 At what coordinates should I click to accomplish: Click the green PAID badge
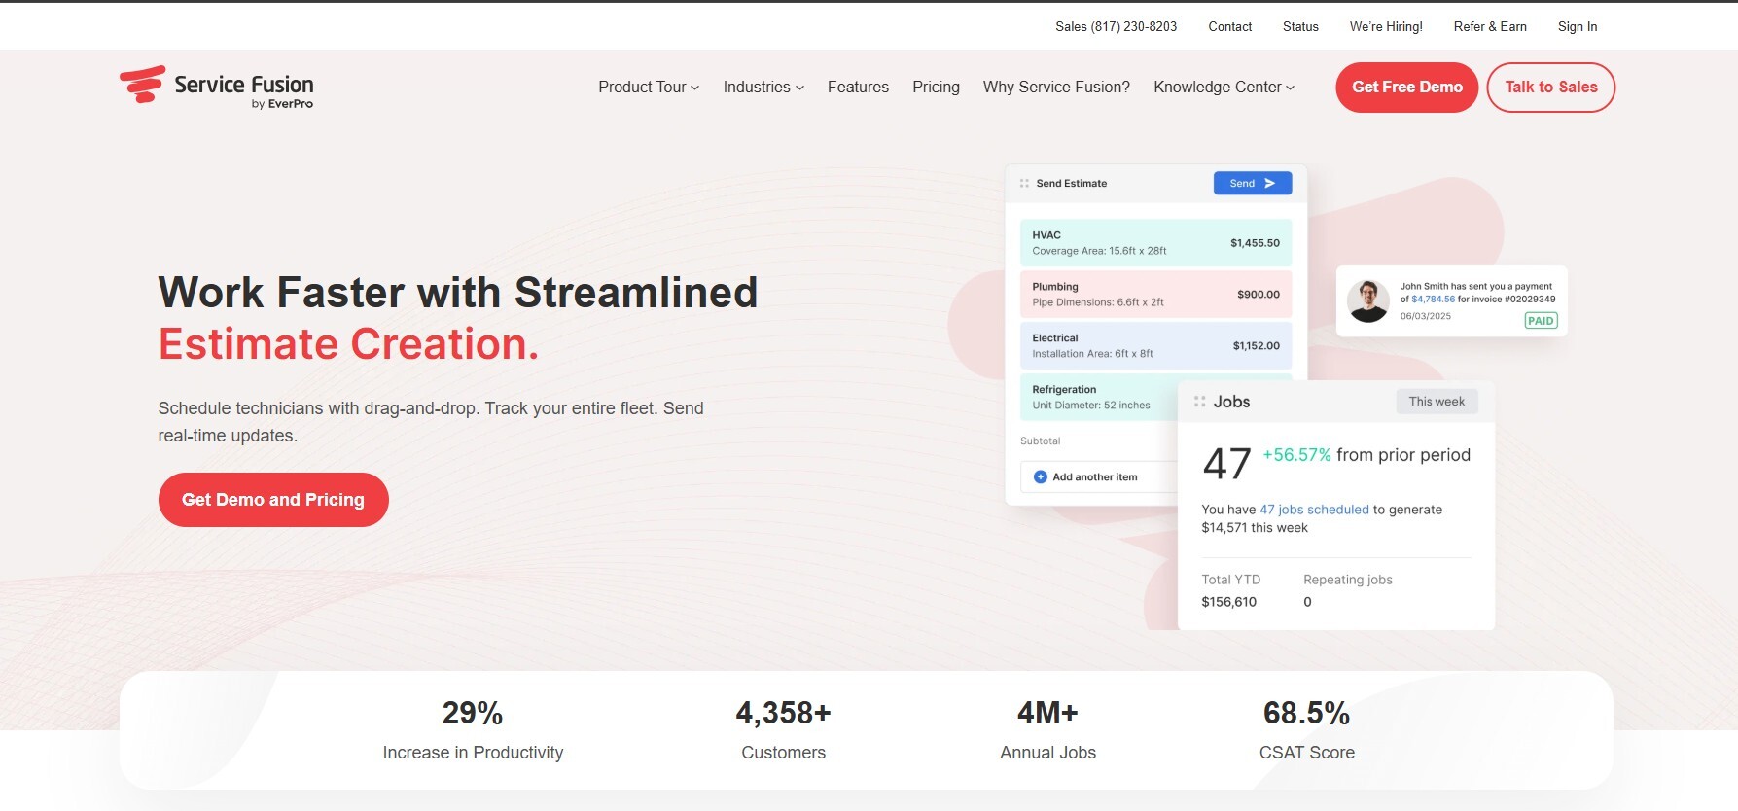[x=1541, y=321]
